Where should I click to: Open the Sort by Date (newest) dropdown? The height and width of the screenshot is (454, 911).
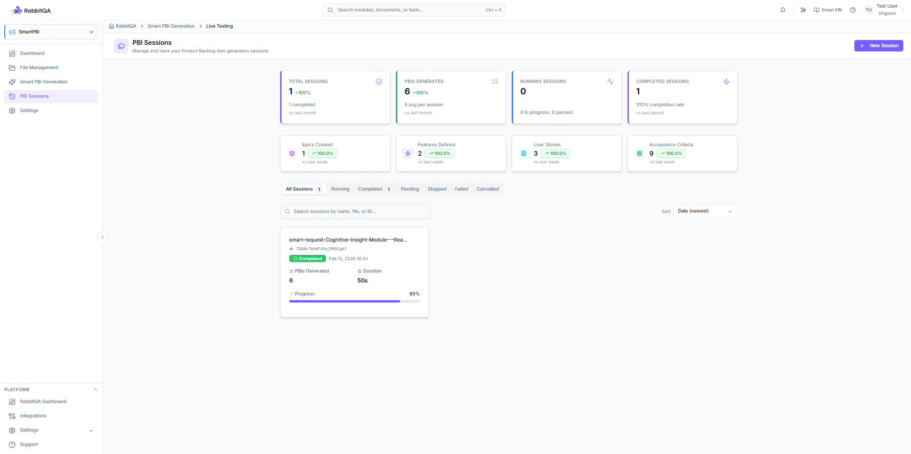tap(705, 211)
